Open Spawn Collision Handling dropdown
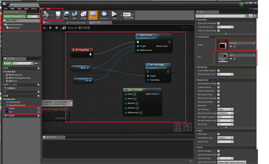The height and width of the screenshot is (164, 269). coord(231,162)
